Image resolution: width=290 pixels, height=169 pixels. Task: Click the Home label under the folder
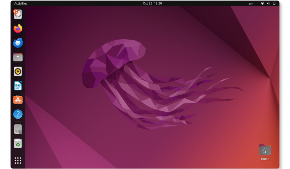point(265,159)
